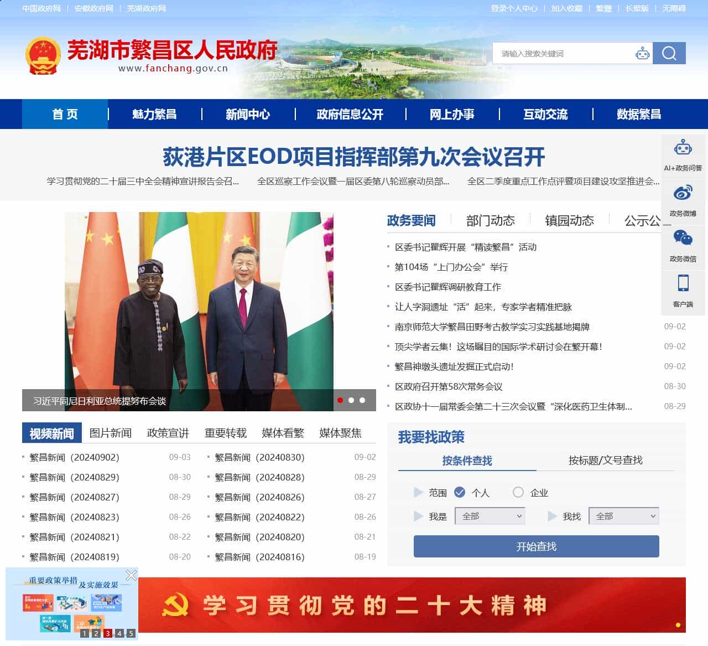Open the 政务微信 WeChat icon
Image resolution: width=708 pixels, height=646 pixels.
(683, 239)
